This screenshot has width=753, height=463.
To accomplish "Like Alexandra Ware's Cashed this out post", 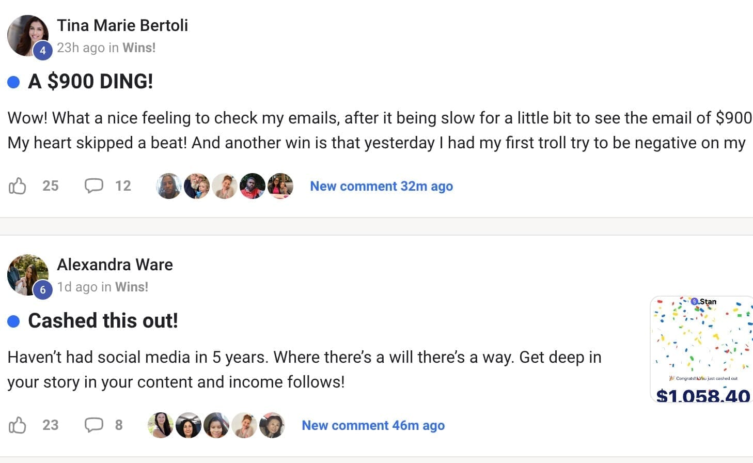I will pyautogui.click(x=18, y=425).
